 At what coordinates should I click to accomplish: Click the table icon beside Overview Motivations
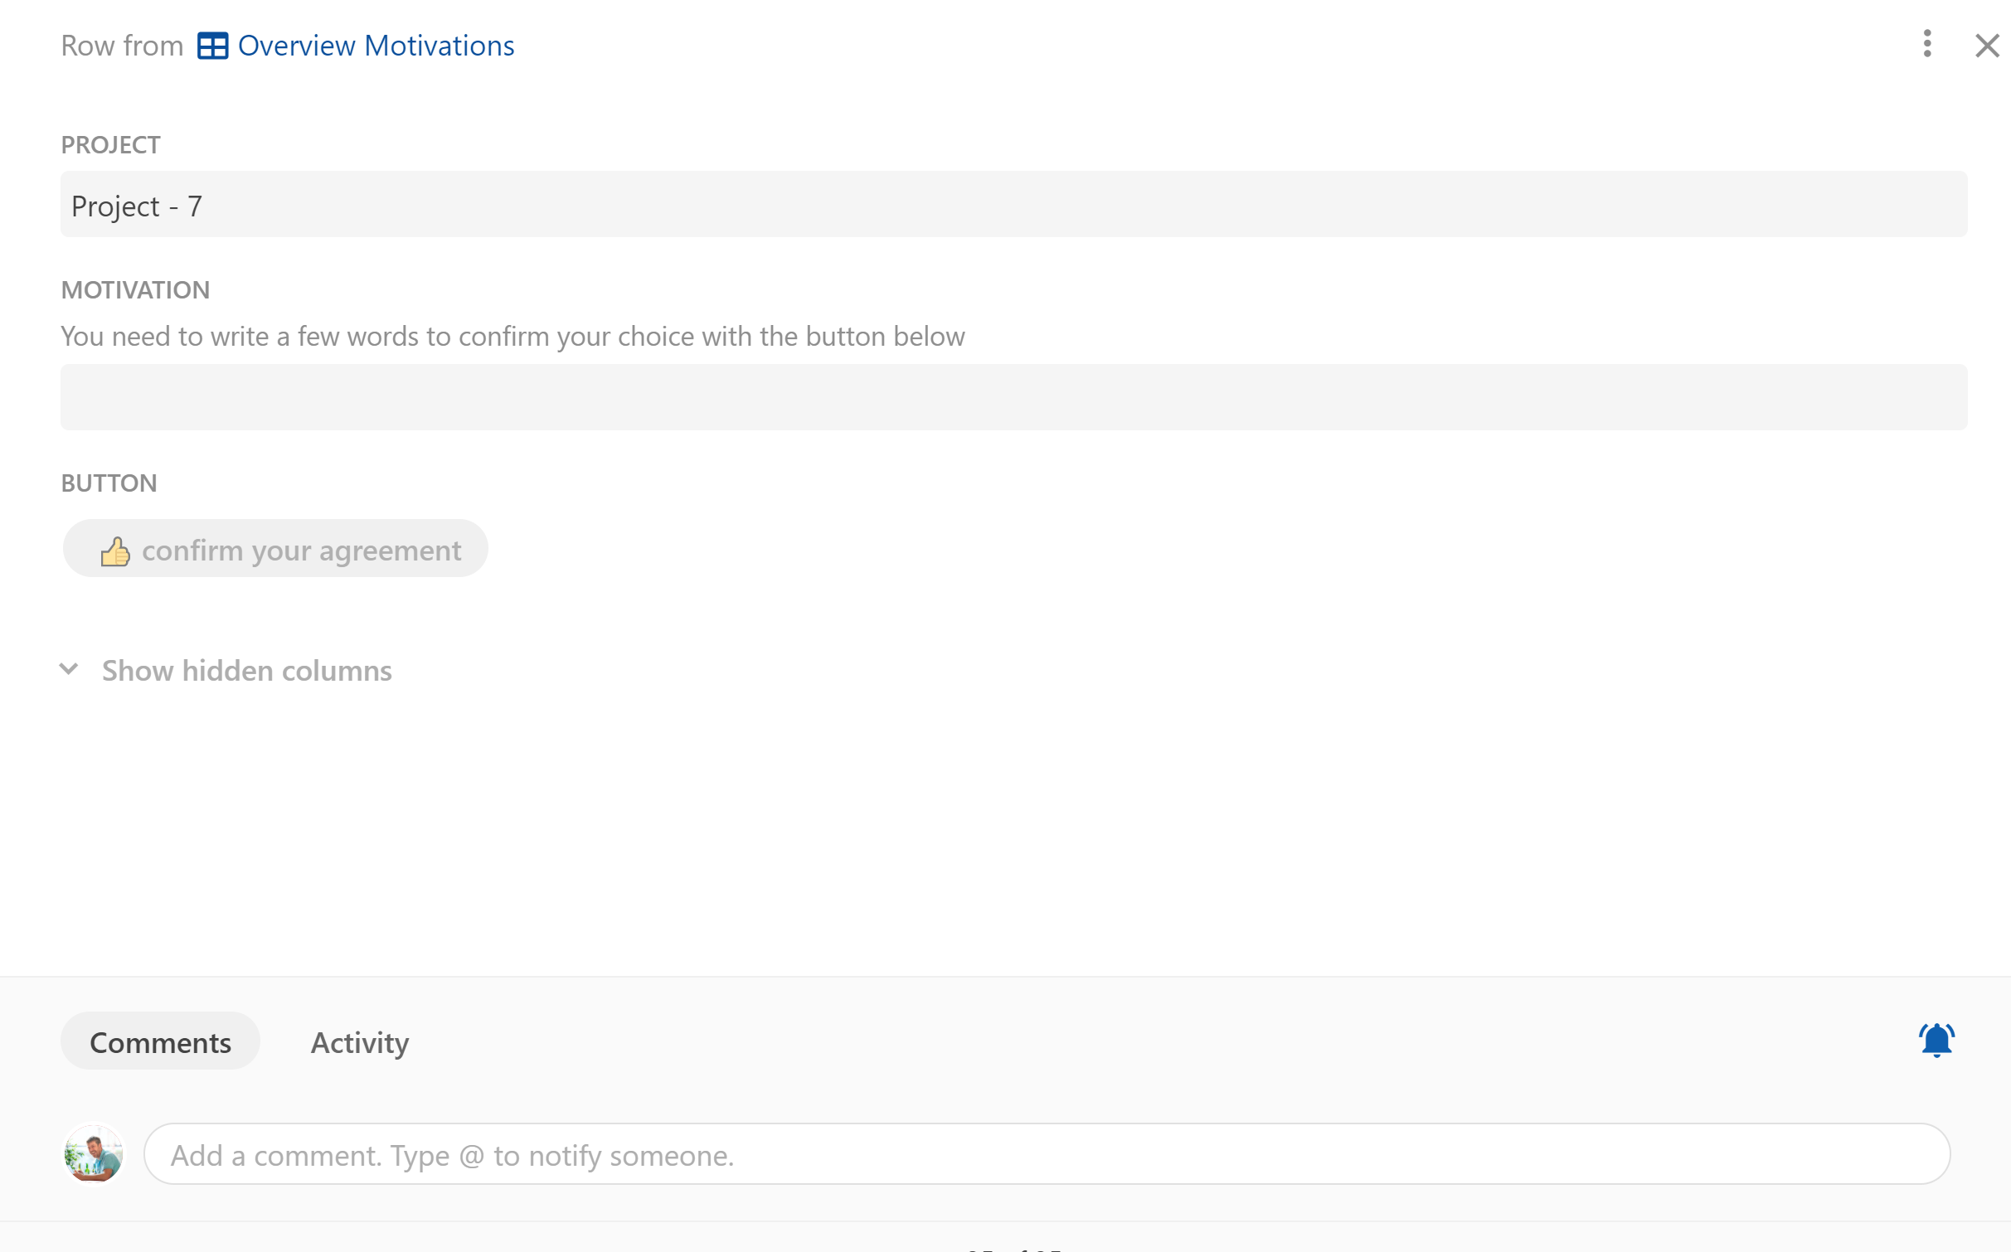[x=212, y=46]
